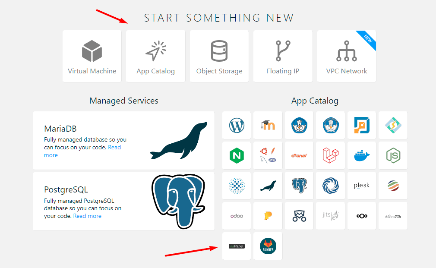Select the Object Storage tile
Viewport: 436px width, 268px height.
point(219,56)
